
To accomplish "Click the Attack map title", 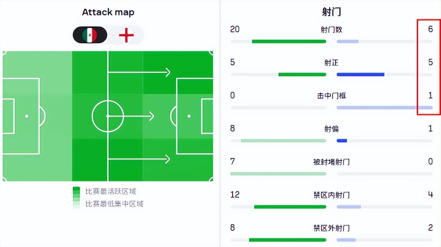I will (x=108, y=12).
